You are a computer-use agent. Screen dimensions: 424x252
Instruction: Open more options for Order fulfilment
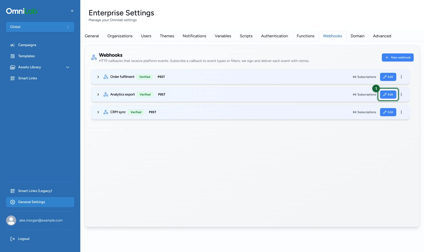pos(401,77)
